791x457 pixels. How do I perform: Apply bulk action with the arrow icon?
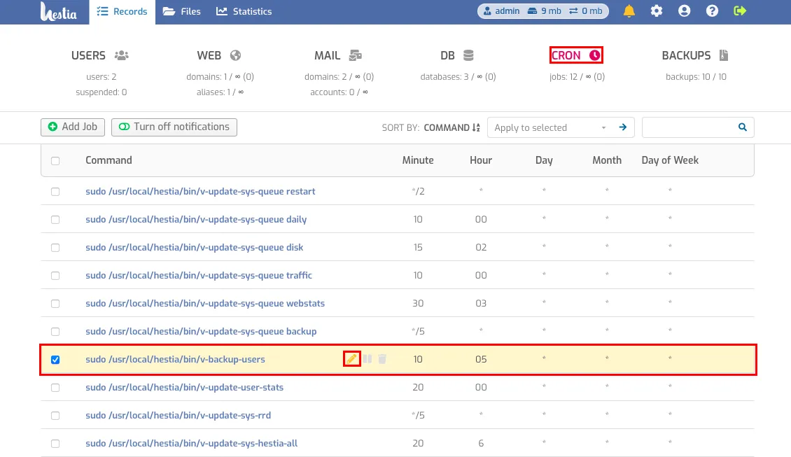click(623, 127)
